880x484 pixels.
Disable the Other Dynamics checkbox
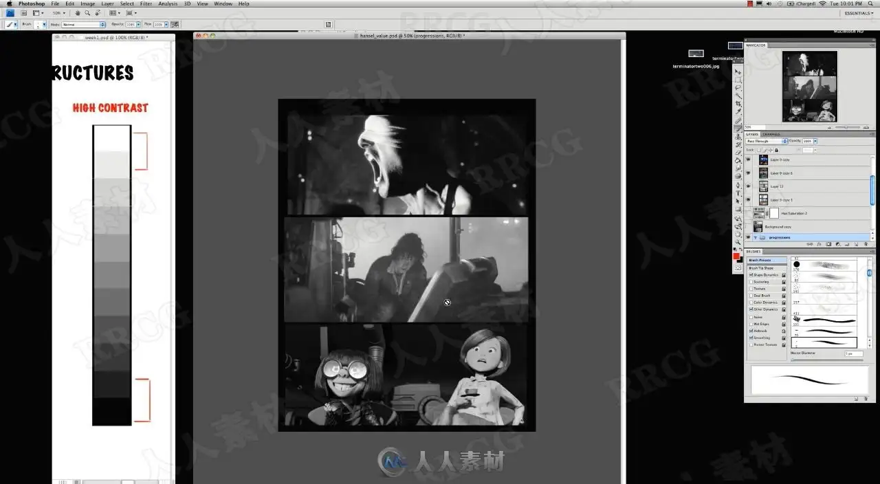pyautogui.click(x=751, y=309)
